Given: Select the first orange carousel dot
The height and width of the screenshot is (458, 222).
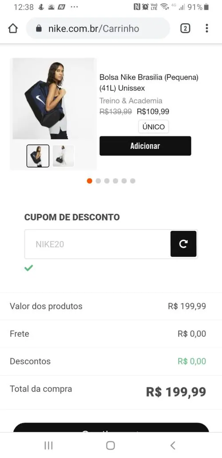Looking at the screenshot, I should pyautogui.click(x=90, y=181).
